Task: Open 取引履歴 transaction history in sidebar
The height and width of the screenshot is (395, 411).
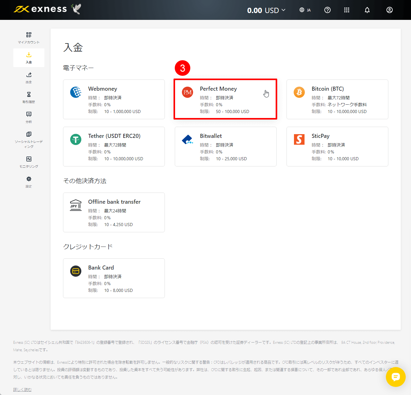Action: pyautogui.click(x=29, y=98)
